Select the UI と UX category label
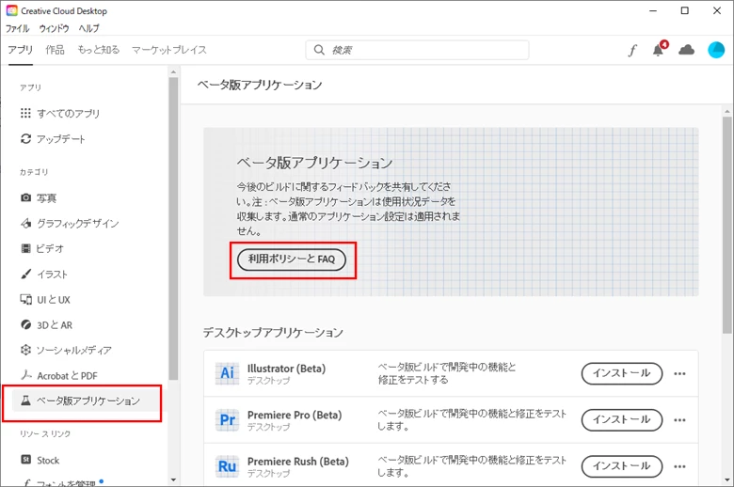Image resolution: width=734 pixels, height=487 pixels. 54,300
